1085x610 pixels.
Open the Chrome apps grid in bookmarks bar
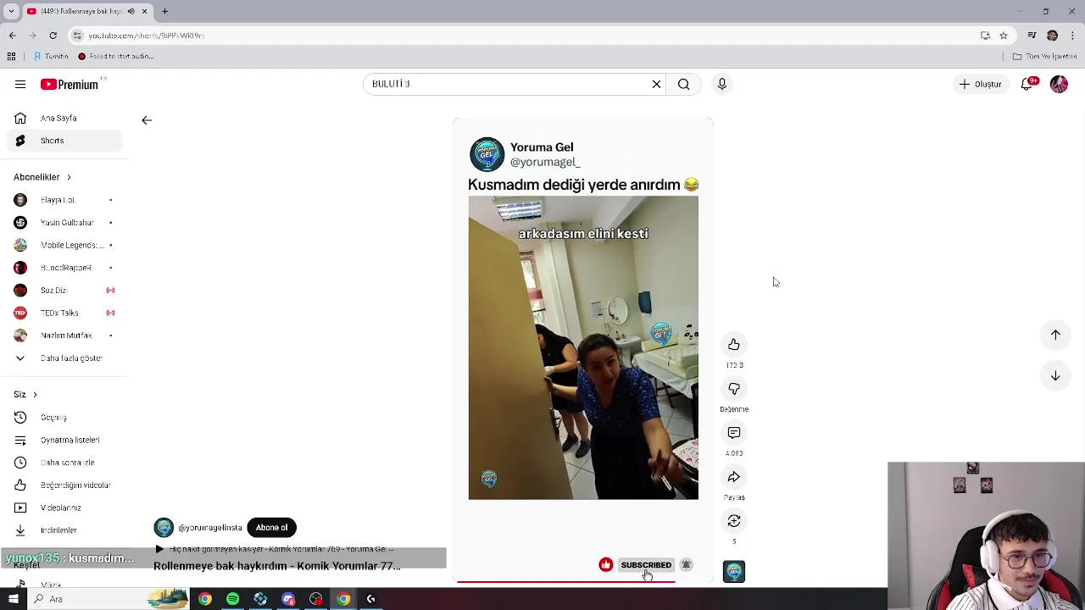[11, 57]
